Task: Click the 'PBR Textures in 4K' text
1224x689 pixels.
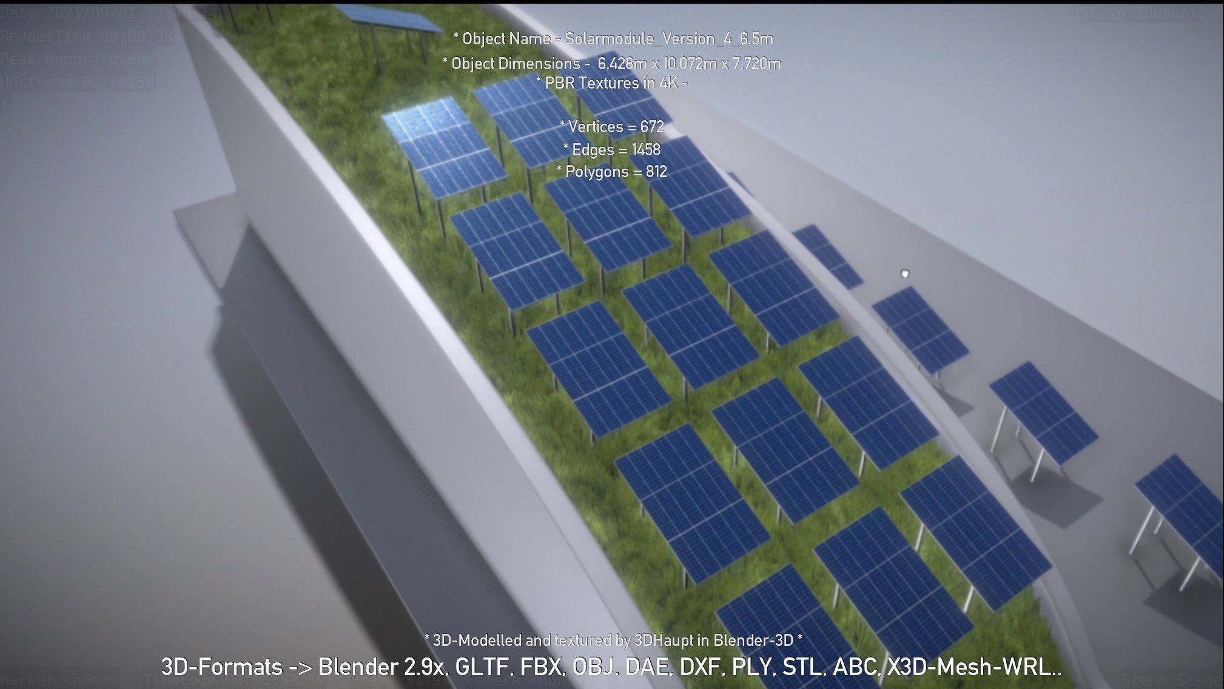Action: point(611,83)
